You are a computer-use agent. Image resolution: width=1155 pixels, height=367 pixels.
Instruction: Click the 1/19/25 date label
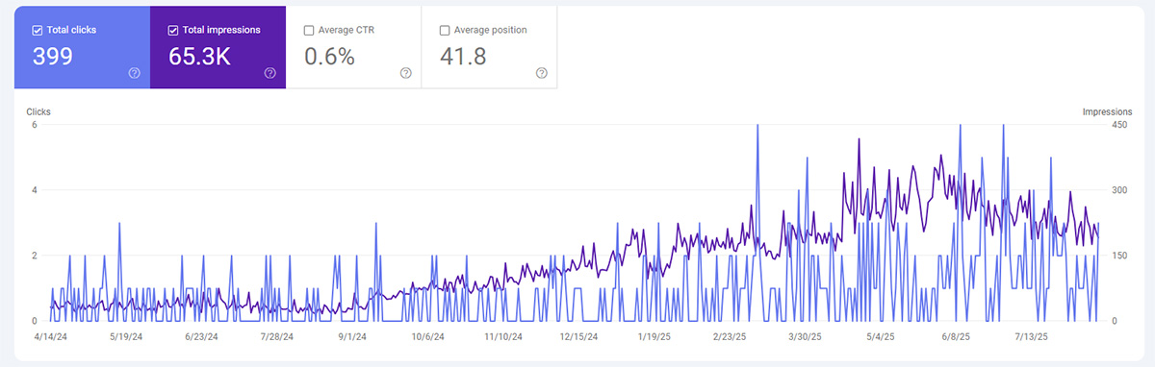(x=654, y=337)
